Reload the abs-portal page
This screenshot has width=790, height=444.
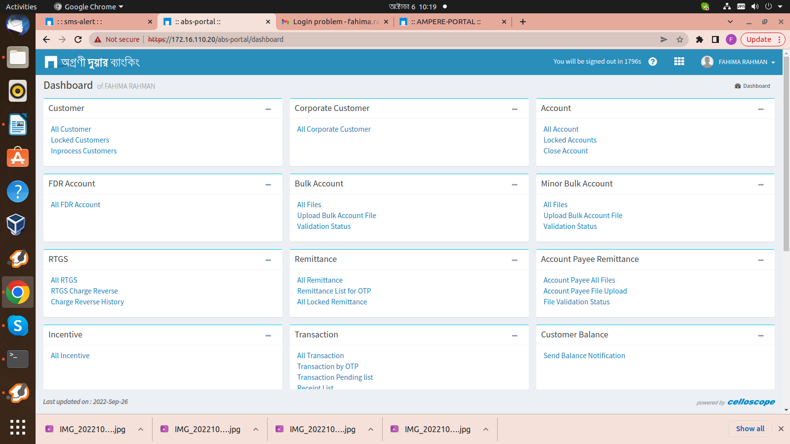click(78, 39)
